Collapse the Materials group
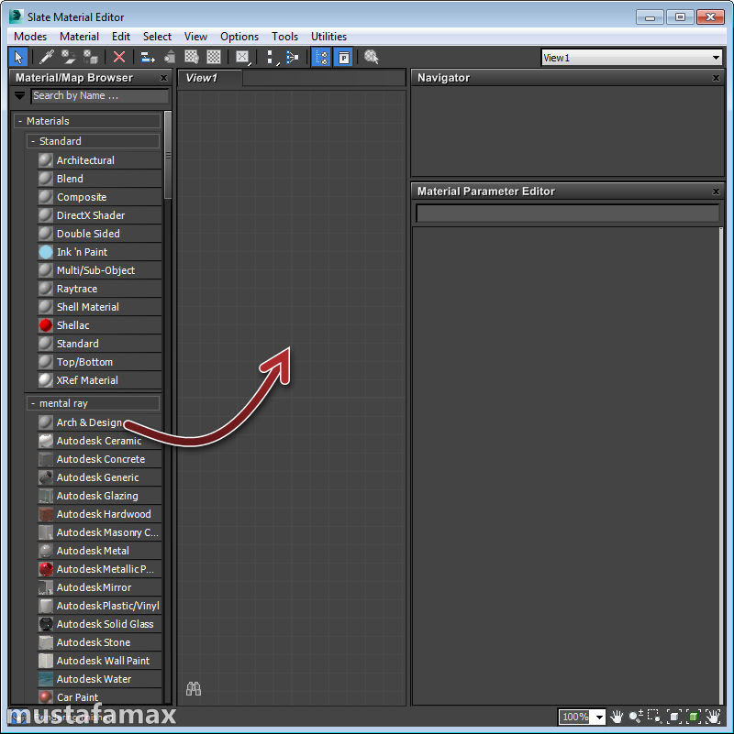 pos(20,121)
